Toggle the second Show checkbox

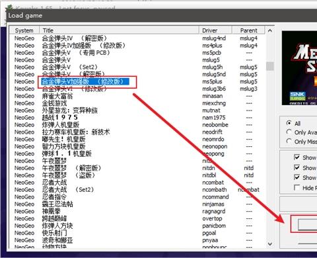[297, 167]
